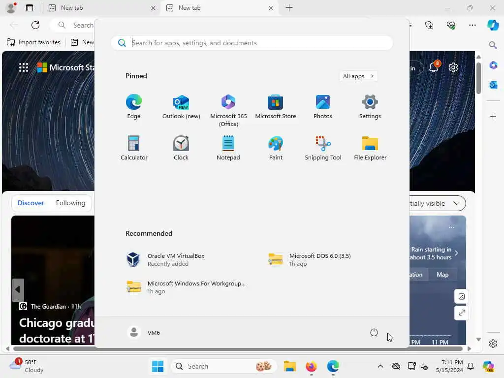
Task: Open weather card more options
Action: pos(451,227)
